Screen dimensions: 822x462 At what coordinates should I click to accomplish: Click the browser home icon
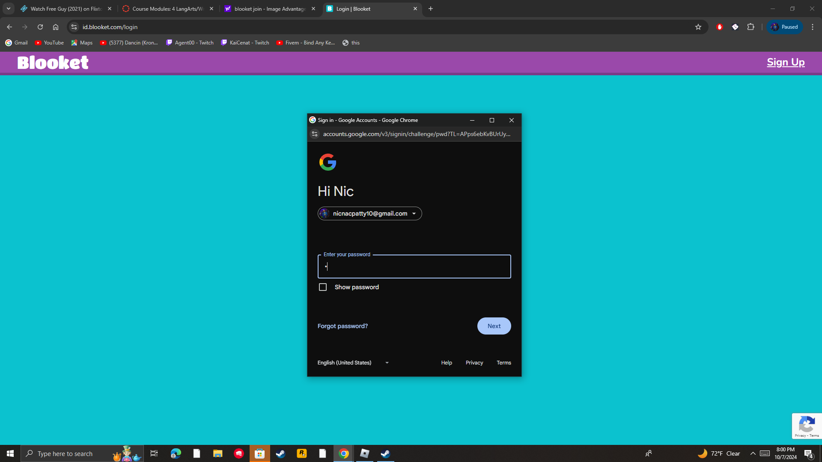click(x=56, y=27)
